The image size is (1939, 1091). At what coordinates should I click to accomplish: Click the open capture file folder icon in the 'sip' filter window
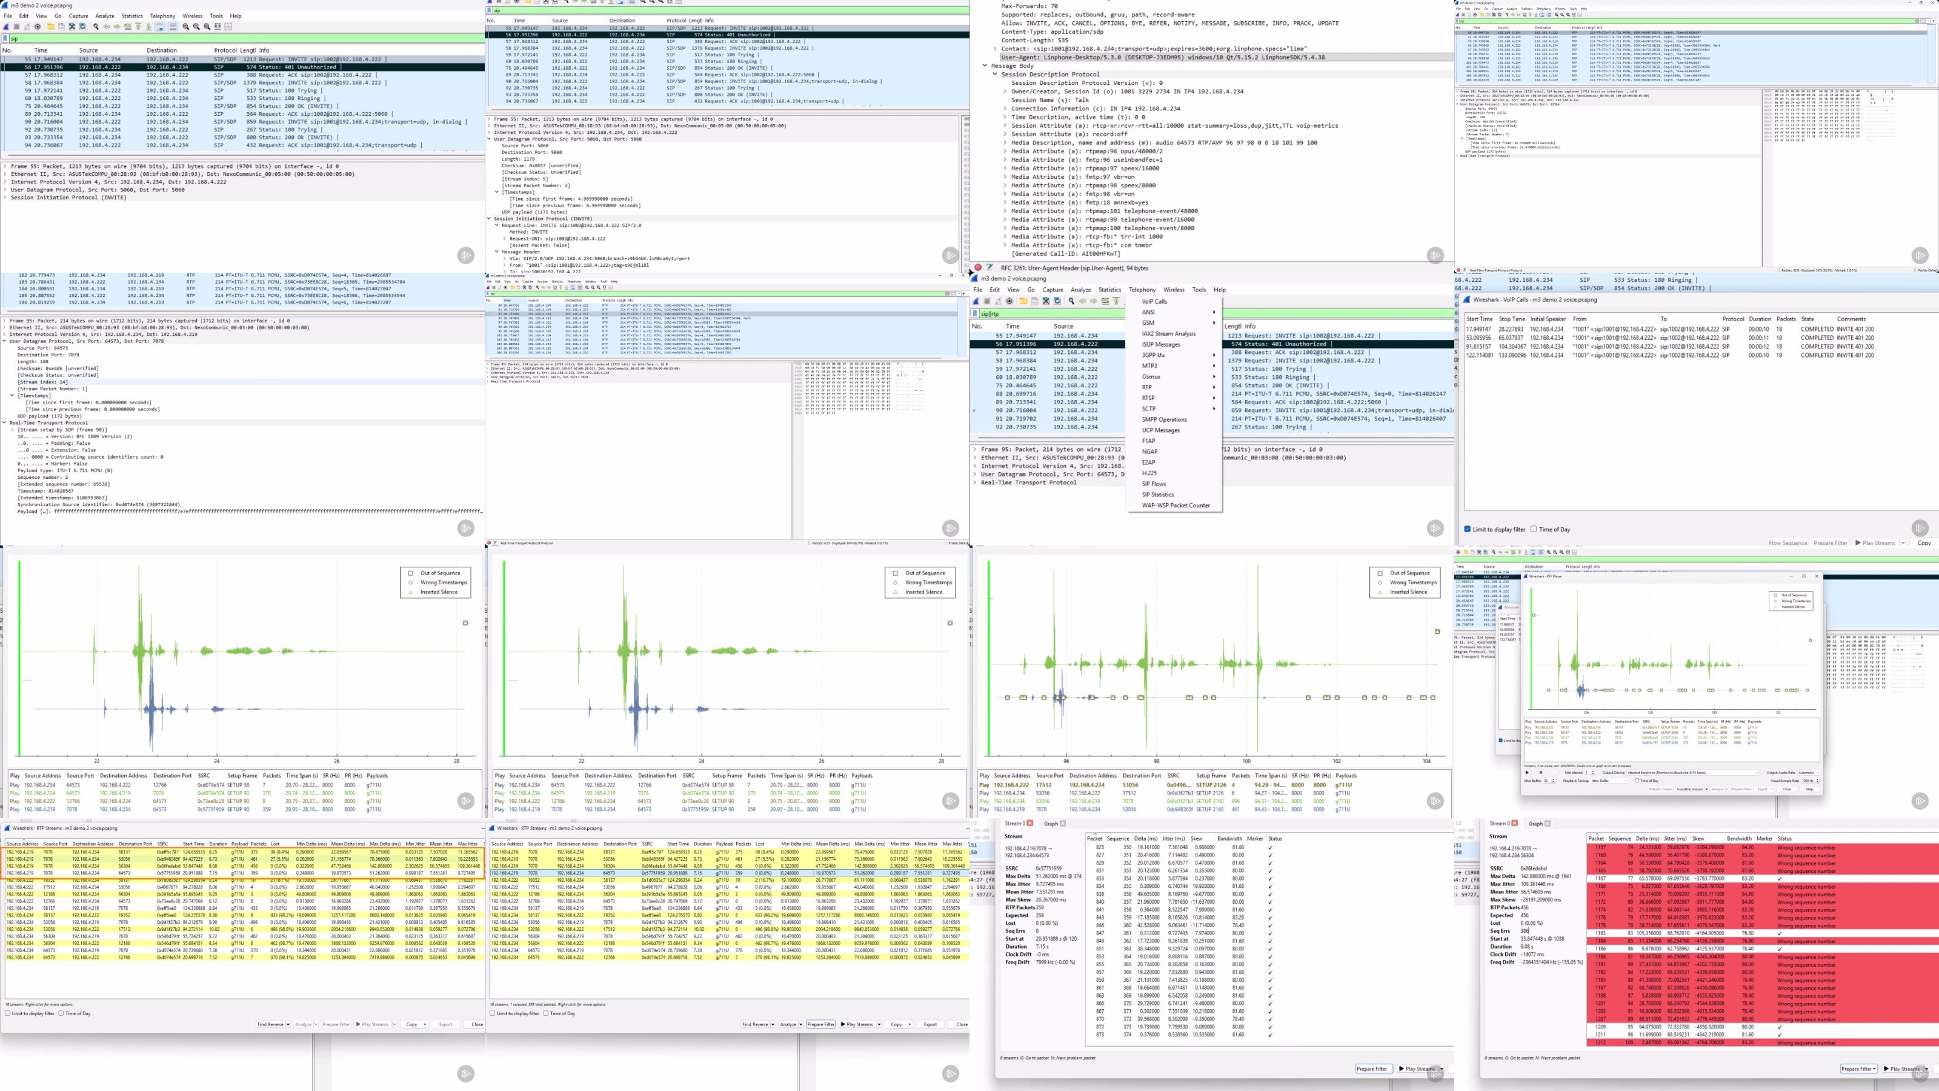click(50, 26)
